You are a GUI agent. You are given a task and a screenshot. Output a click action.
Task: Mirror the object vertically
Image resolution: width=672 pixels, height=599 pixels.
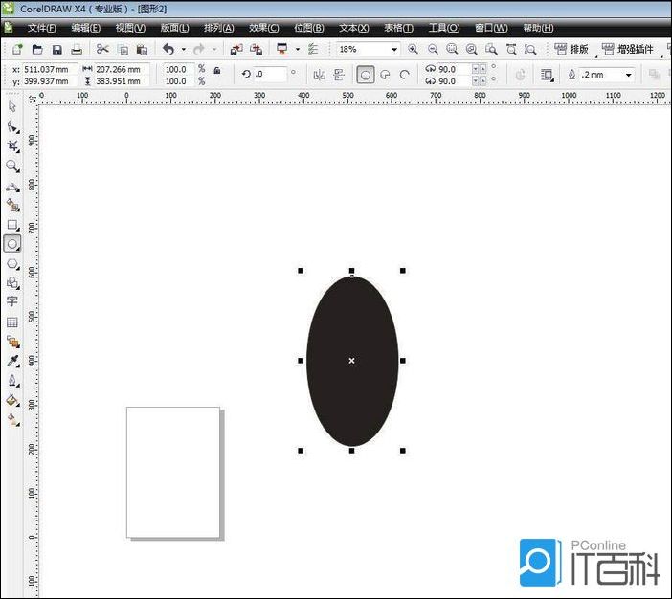(x=339, y=75)
